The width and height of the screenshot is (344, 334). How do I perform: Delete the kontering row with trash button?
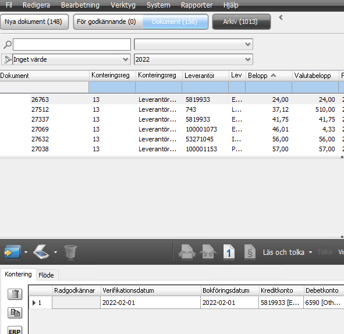15,294
